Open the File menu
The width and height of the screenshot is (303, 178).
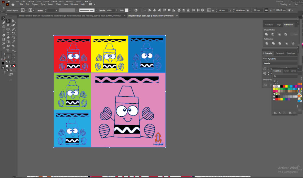(22, 4)
